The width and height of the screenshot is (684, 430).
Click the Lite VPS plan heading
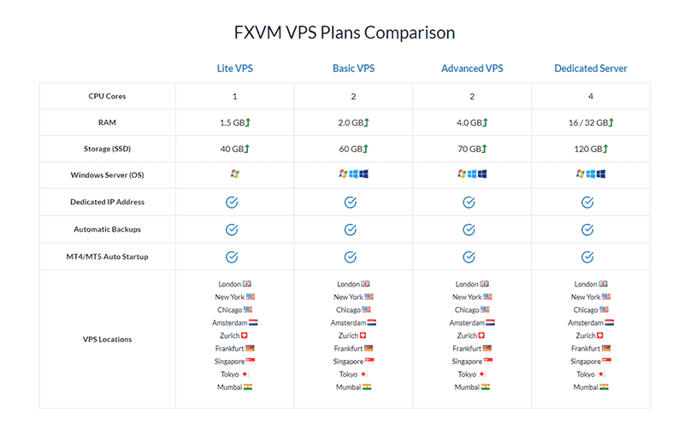coord(234,68)
